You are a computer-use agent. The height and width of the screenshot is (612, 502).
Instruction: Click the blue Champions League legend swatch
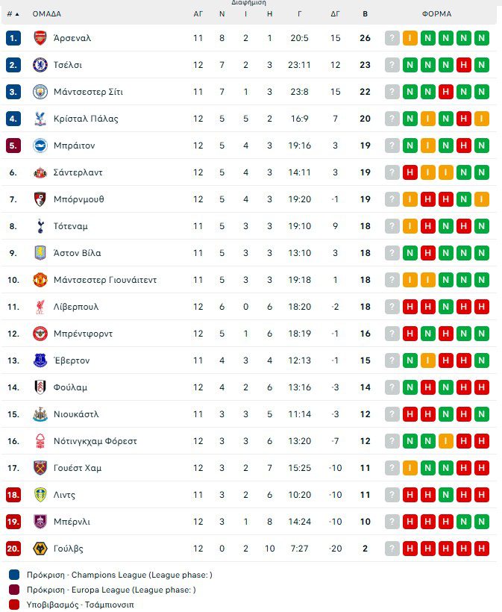(14, 575)
